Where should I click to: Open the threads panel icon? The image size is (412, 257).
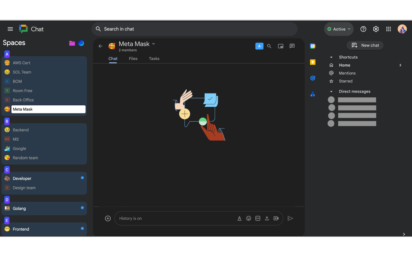point(292,46)
